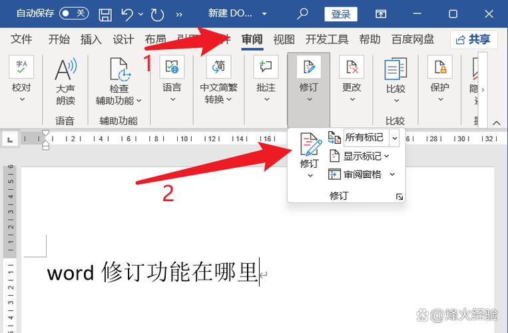Switch to the 审阅 tab
This screenshot has height=333, width=508.
[x=252, y=39]
